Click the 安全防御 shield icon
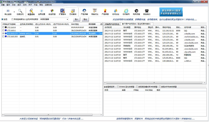Viewport: 209px width, 122px height. 52,12
